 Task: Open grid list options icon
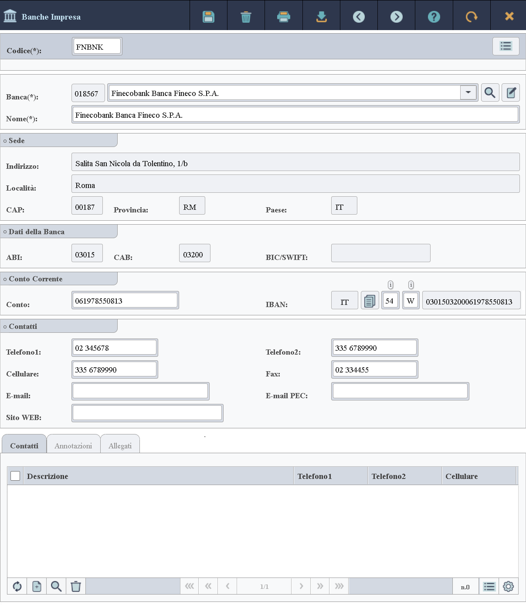point(489,587)
